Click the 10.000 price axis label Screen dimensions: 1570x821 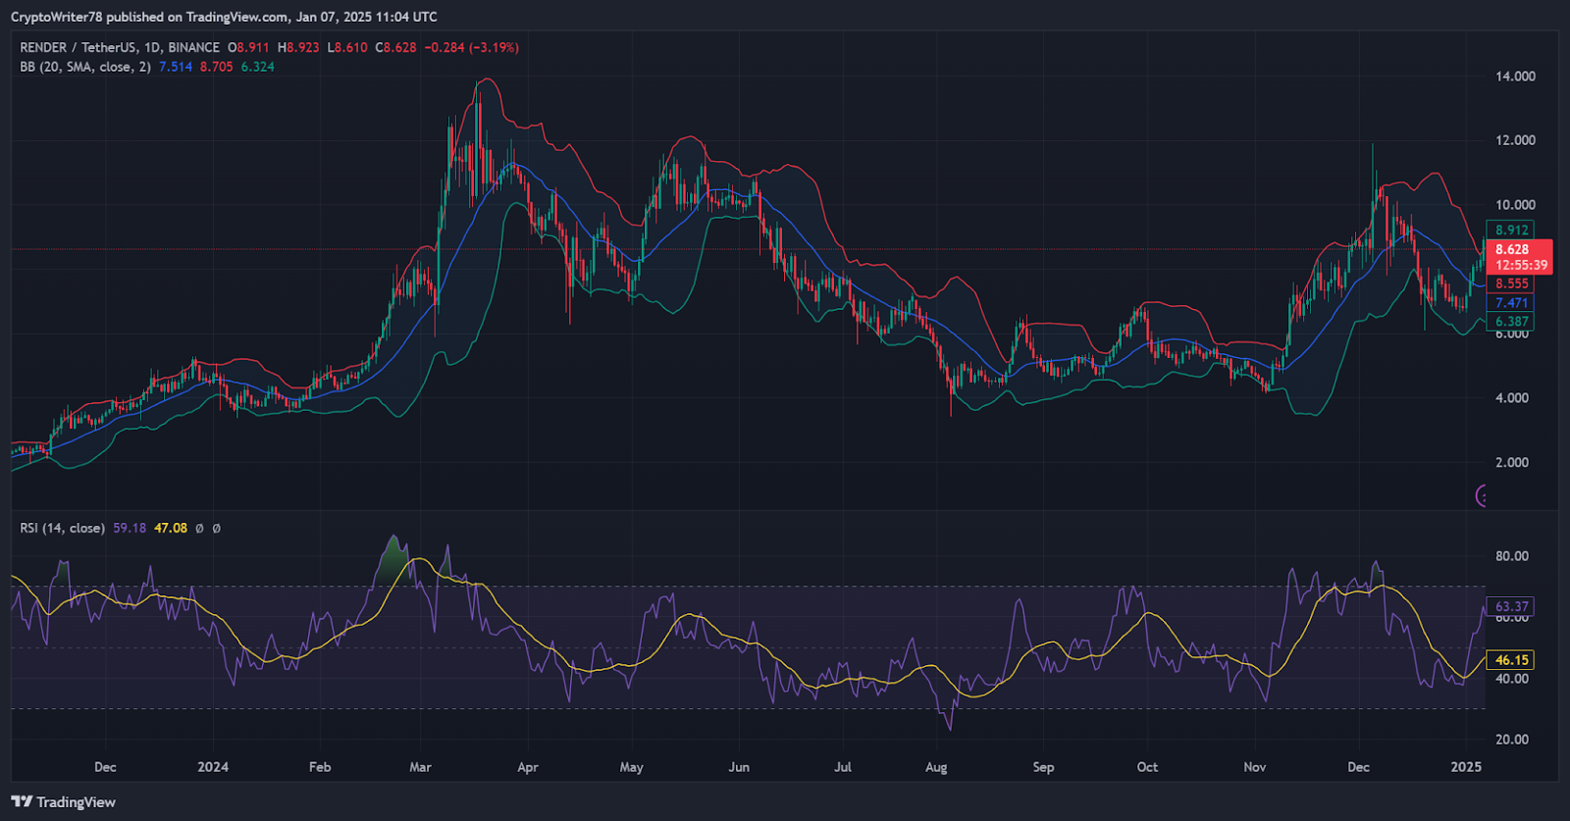1515,205
